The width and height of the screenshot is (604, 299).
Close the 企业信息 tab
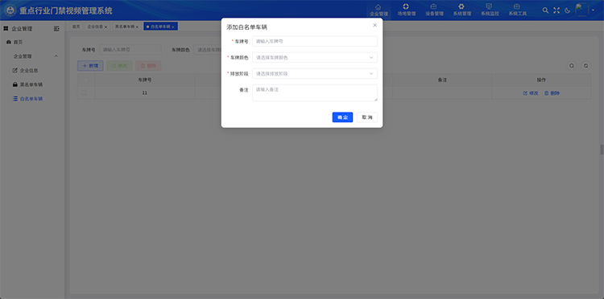(x=106, y=27)
